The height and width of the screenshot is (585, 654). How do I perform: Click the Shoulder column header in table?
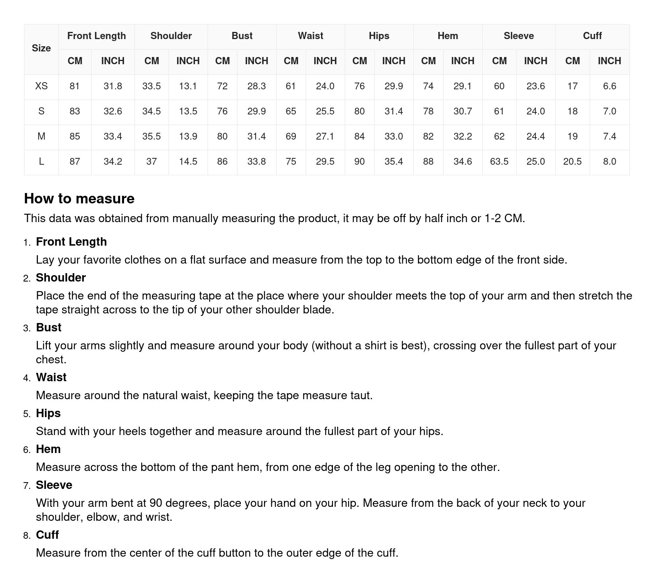coord(171,36)
